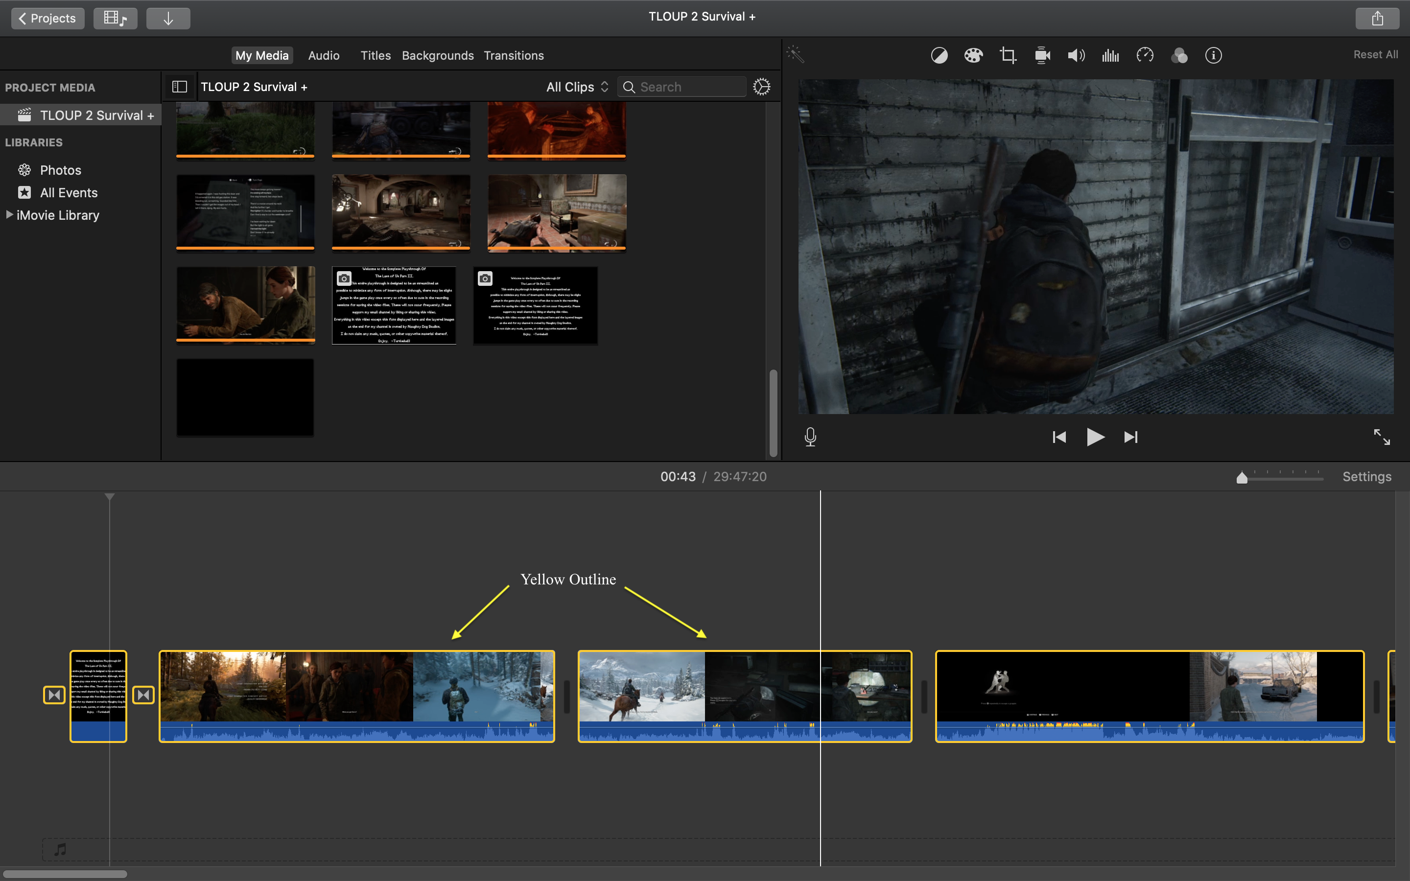Toggle the libraries sidebar visibility
The image size is (1410, 881).
[x=180, y=87]
